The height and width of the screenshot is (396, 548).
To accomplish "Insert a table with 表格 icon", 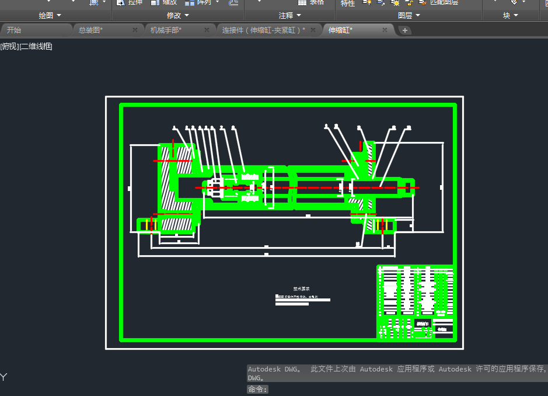I will [302, 2].
